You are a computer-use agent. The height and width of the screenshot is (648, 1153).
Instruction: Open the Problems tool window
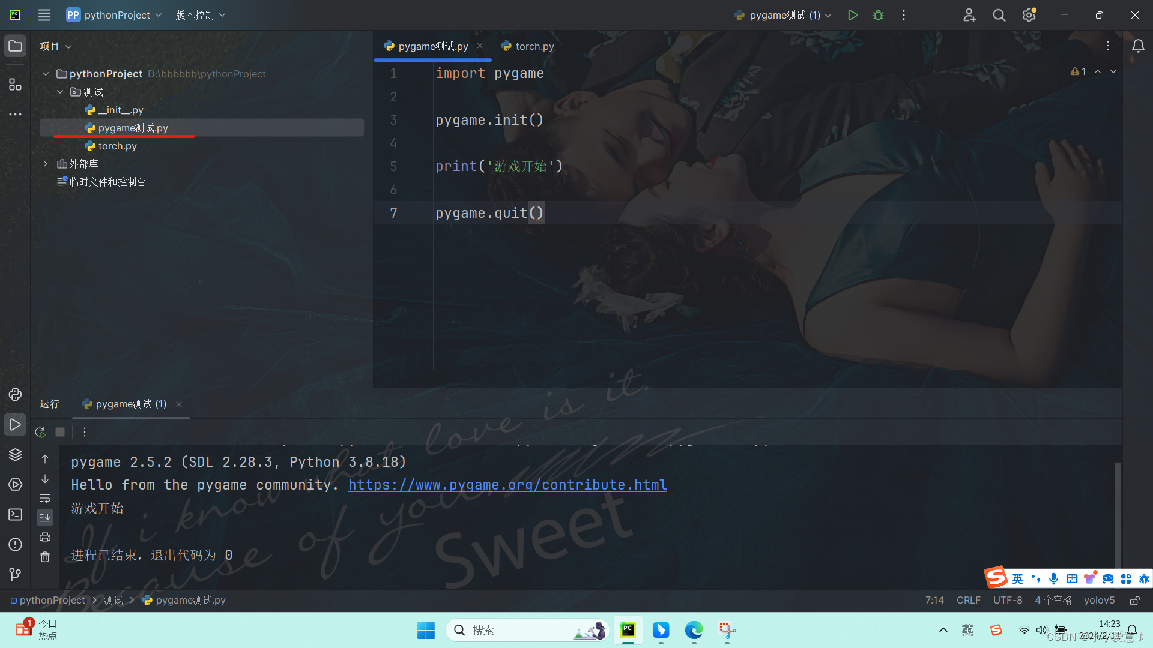[x=15, y=544]
